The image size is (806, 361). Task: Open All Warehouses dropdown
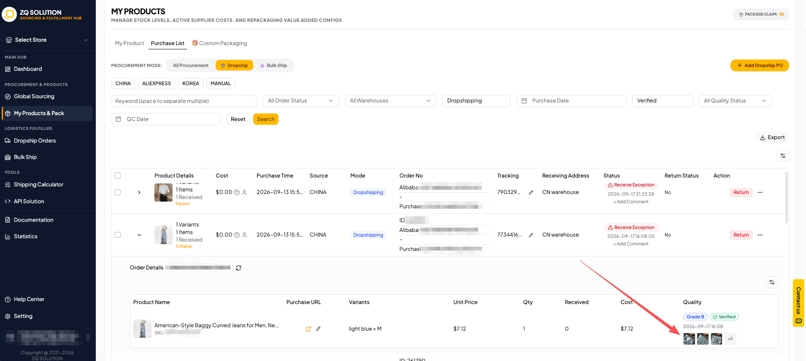pos(390,101)
